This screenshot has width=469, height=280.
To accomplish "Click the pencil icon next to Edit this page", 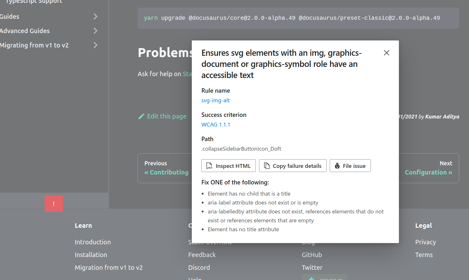I will click(x=141, y=116).
